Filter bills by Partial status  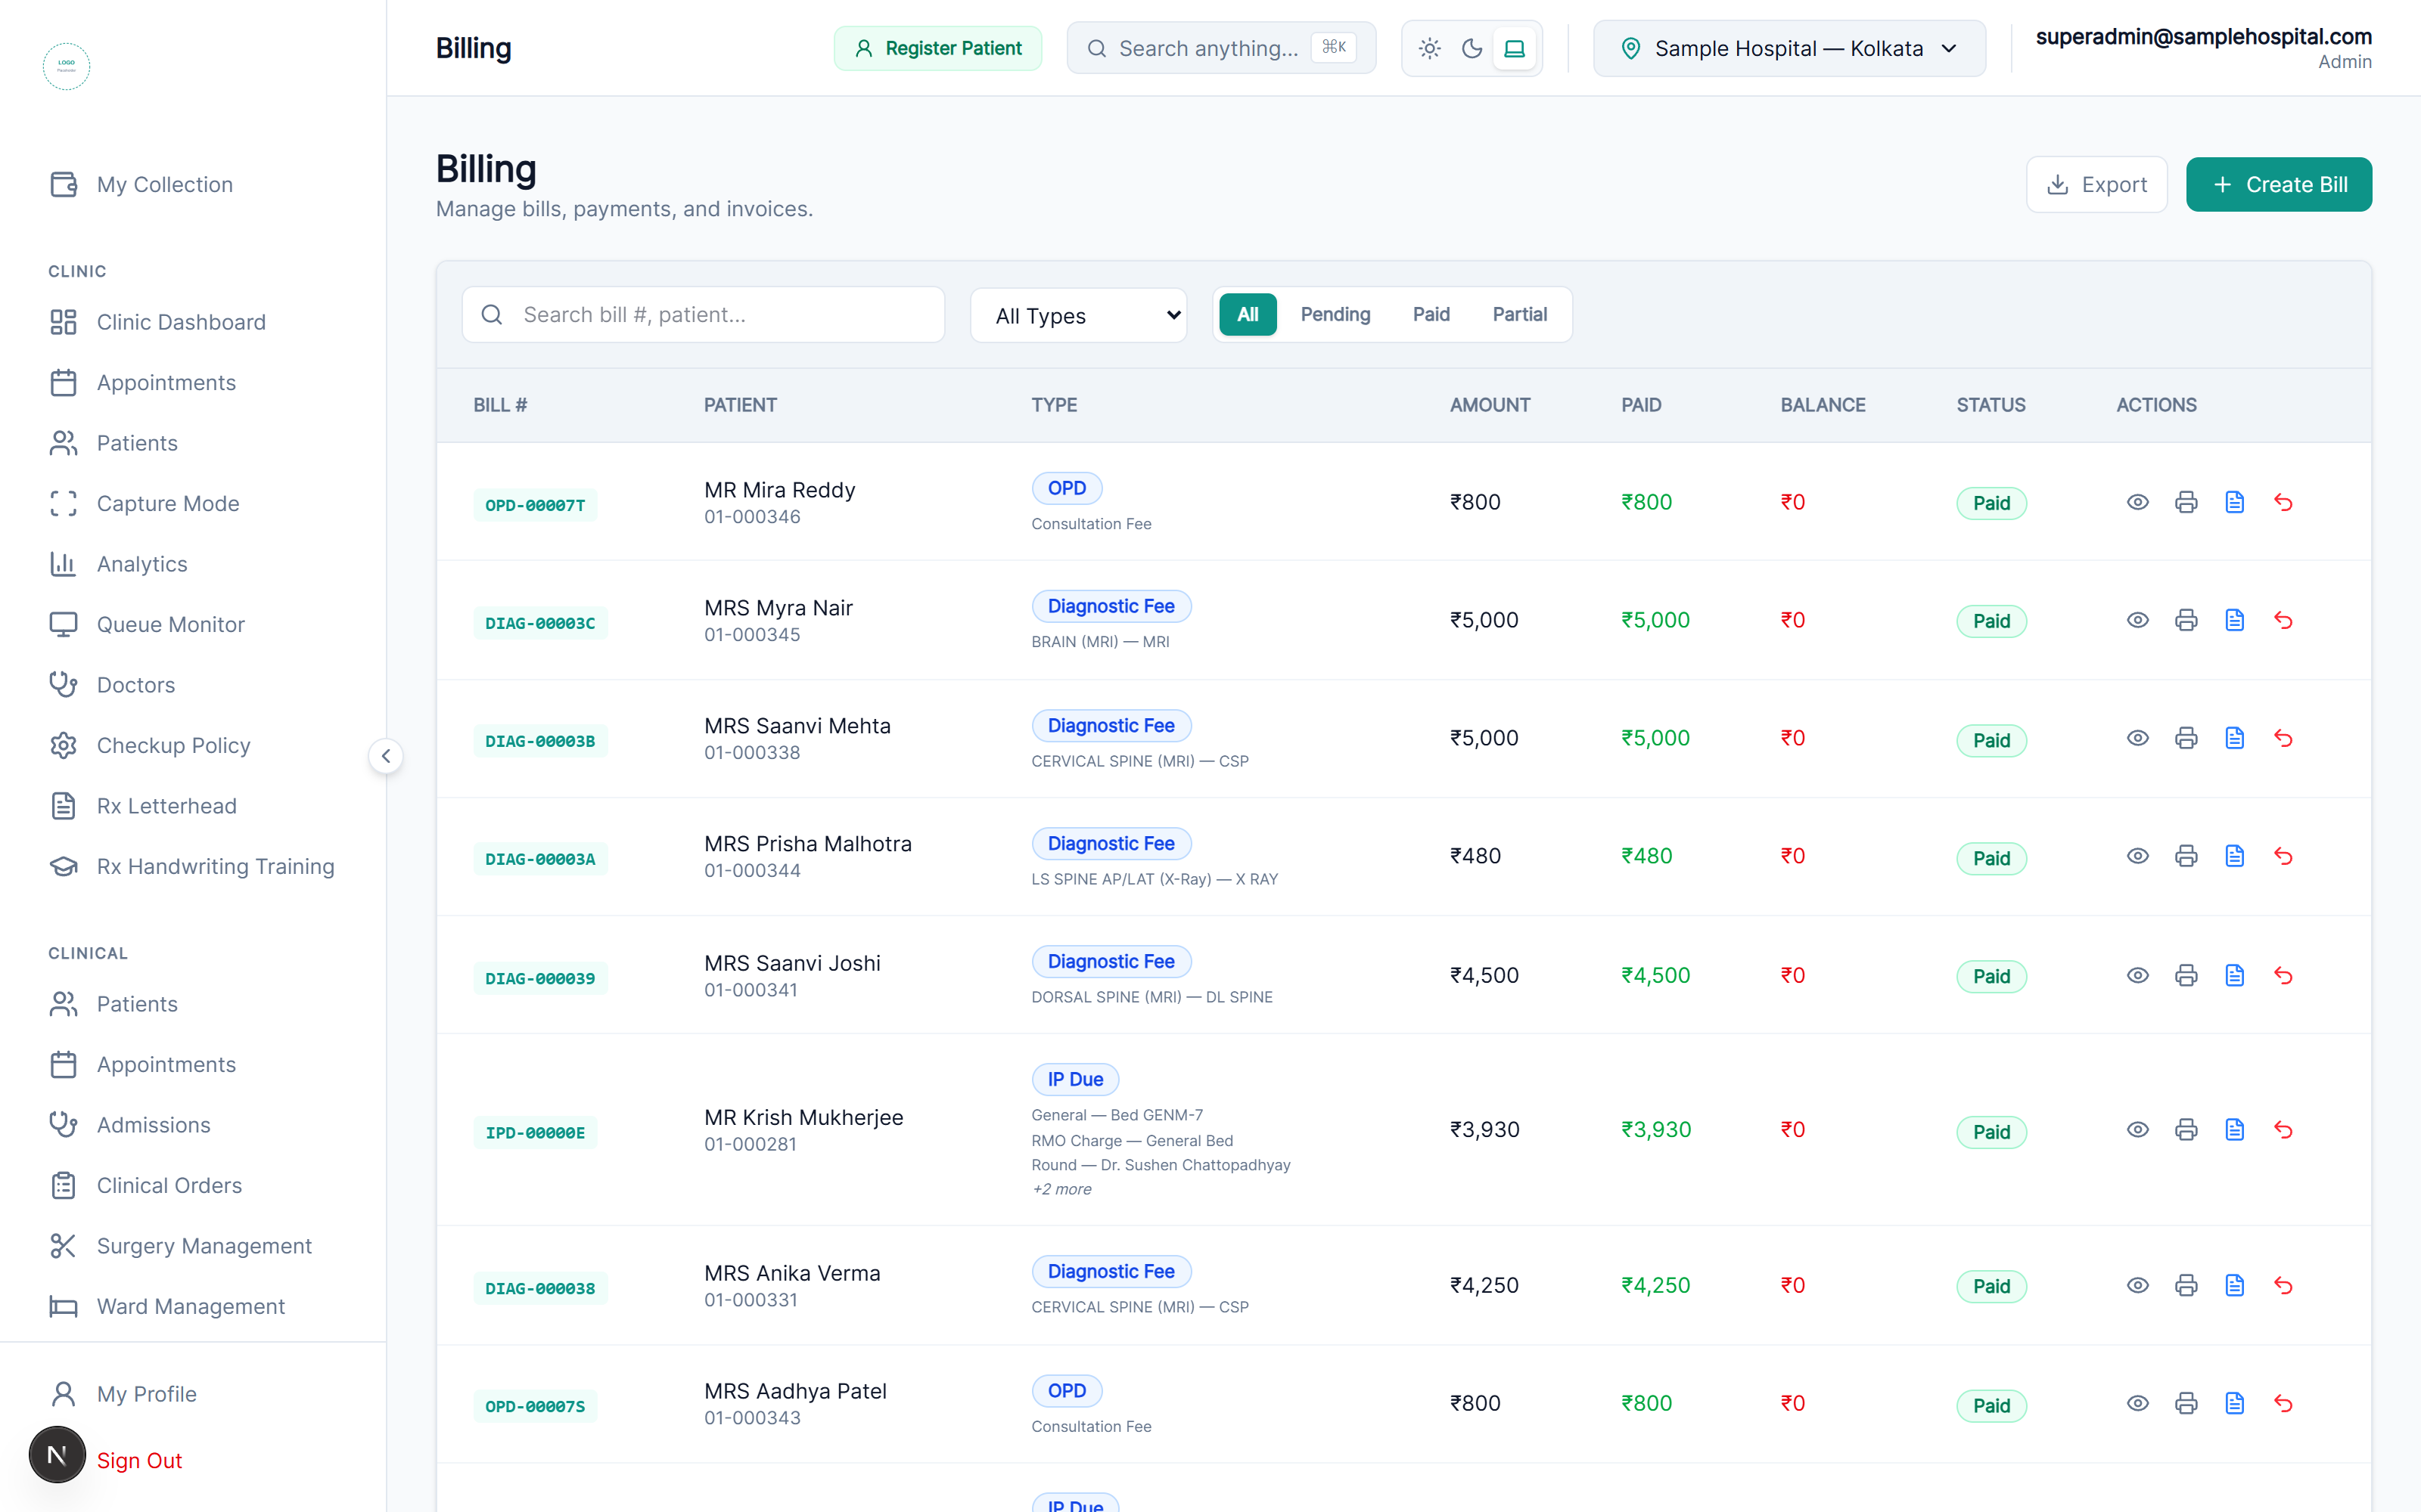1520,314
